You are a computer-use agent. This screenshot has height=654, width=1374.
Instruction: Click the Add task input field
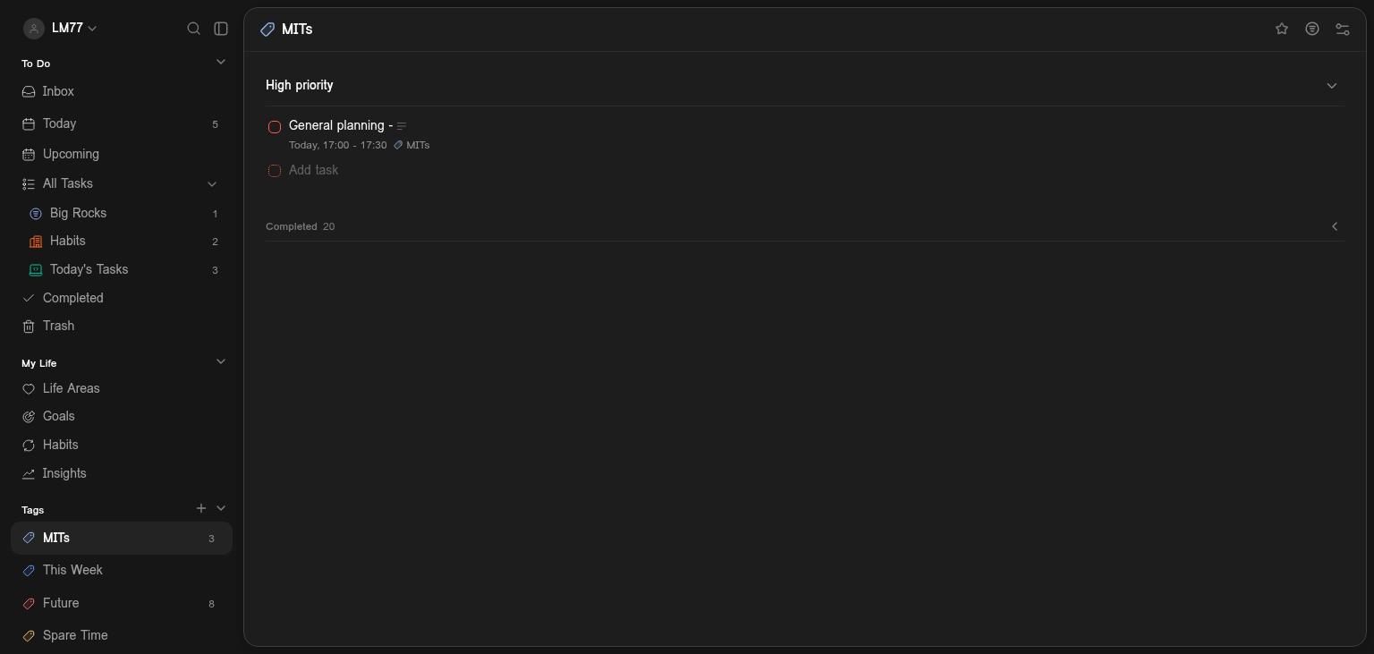click(805, 170)
